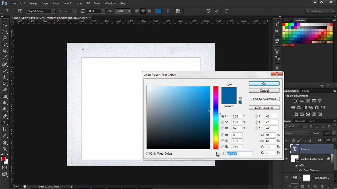
Task: Toggle Drop Shadow effect visibility
Action: pyautogui.click(x=300, y=170)
